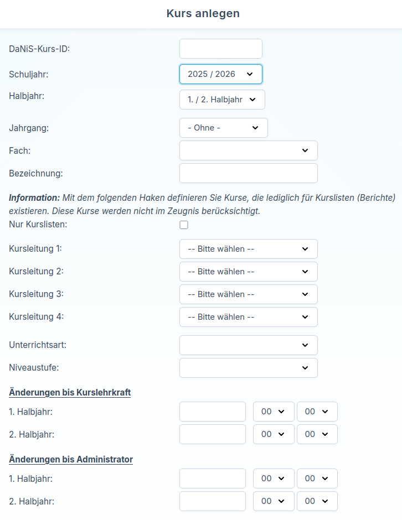Open Kurslehrkraft 1. Halbjahr hour dropdown
This screenshot has width=402, height=520.
tap(273, 412)
